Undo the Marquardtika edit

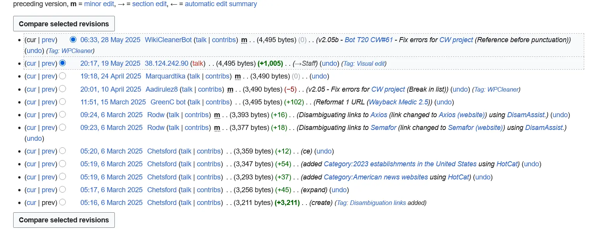click(320, 76)
